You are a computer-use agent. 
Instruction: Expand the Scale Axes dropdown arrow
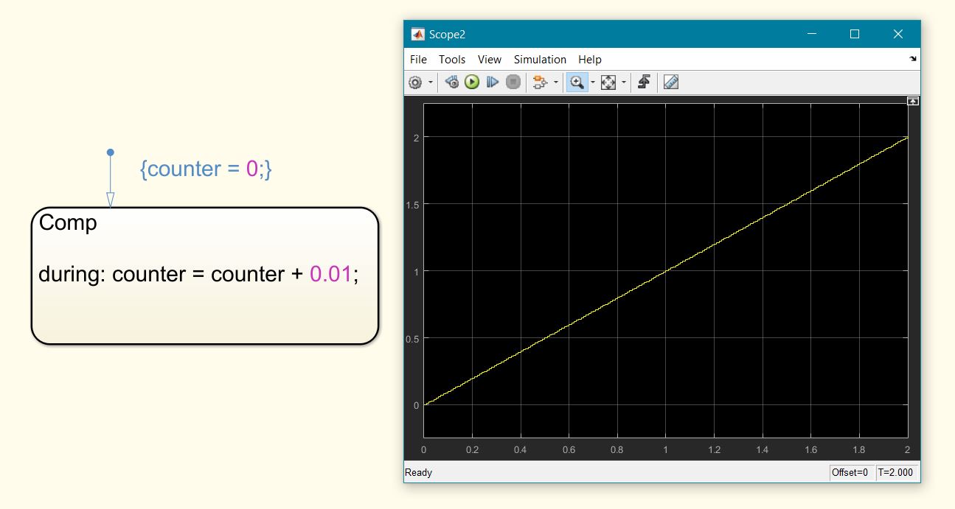624,83
